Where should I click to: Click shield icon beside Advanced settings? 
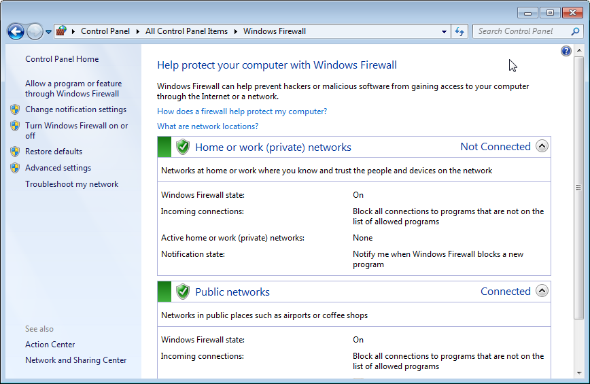click(x=15, y=168)
